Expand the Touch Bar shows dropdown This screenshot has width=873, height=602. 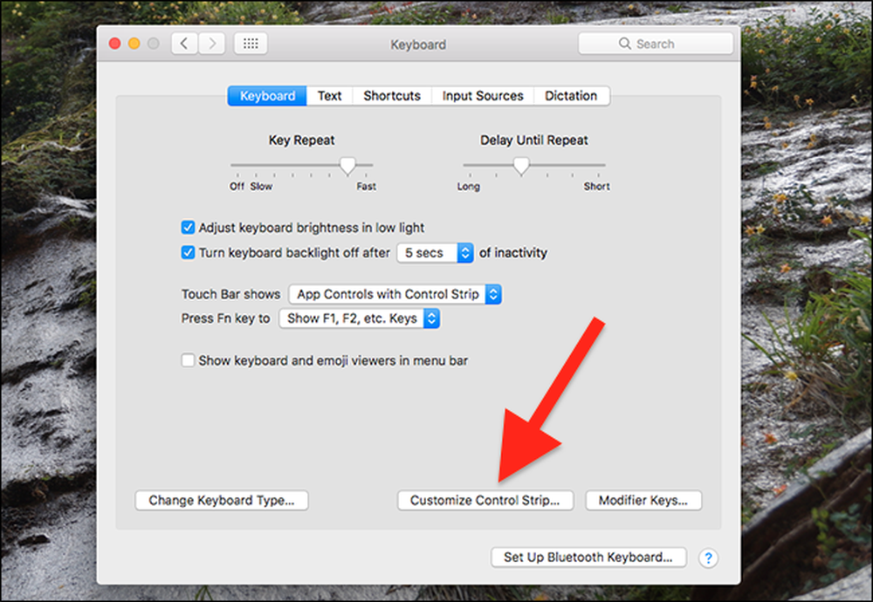point(395,294)
